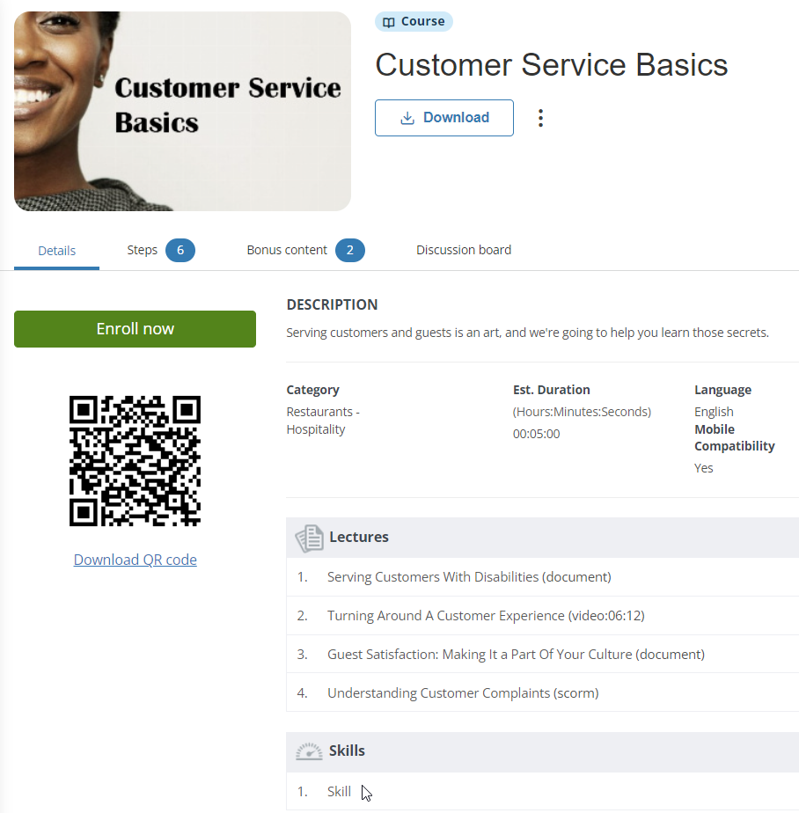Click the badge showing 6 on Steps tab
This screenshot has width=799, height=813.
point(180,250)
